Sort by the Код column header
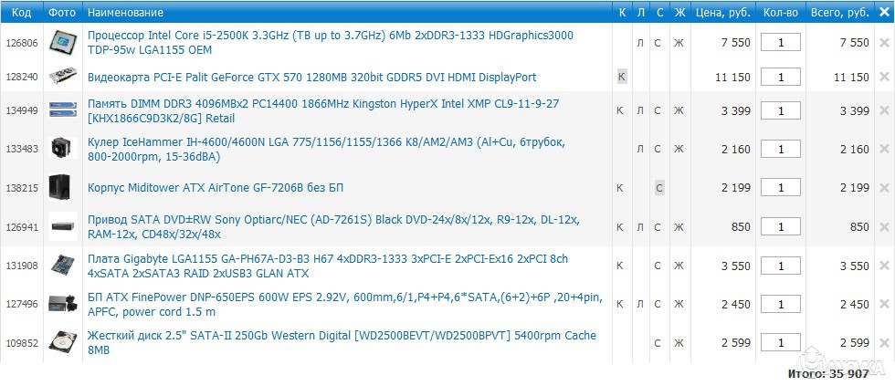 22,12
